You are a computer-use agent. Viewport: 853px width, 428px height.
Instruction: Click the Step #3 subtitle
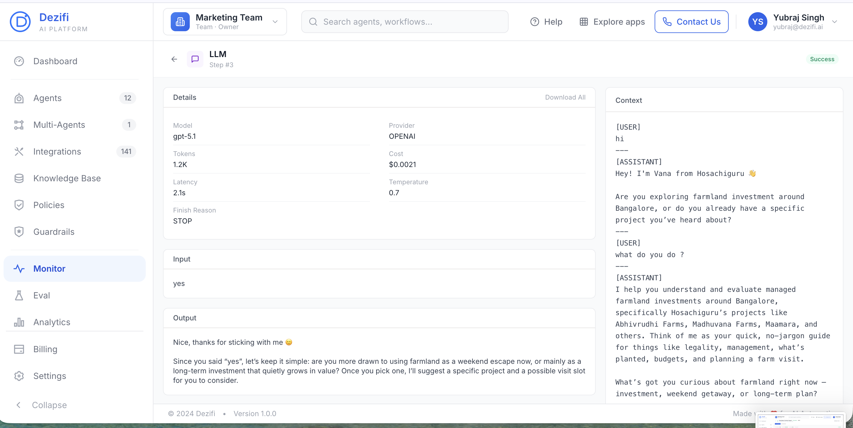221,65
